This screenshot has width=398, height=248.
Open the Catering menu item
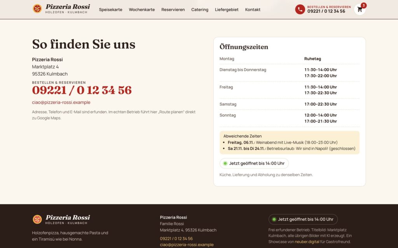(x=200, y=10)
